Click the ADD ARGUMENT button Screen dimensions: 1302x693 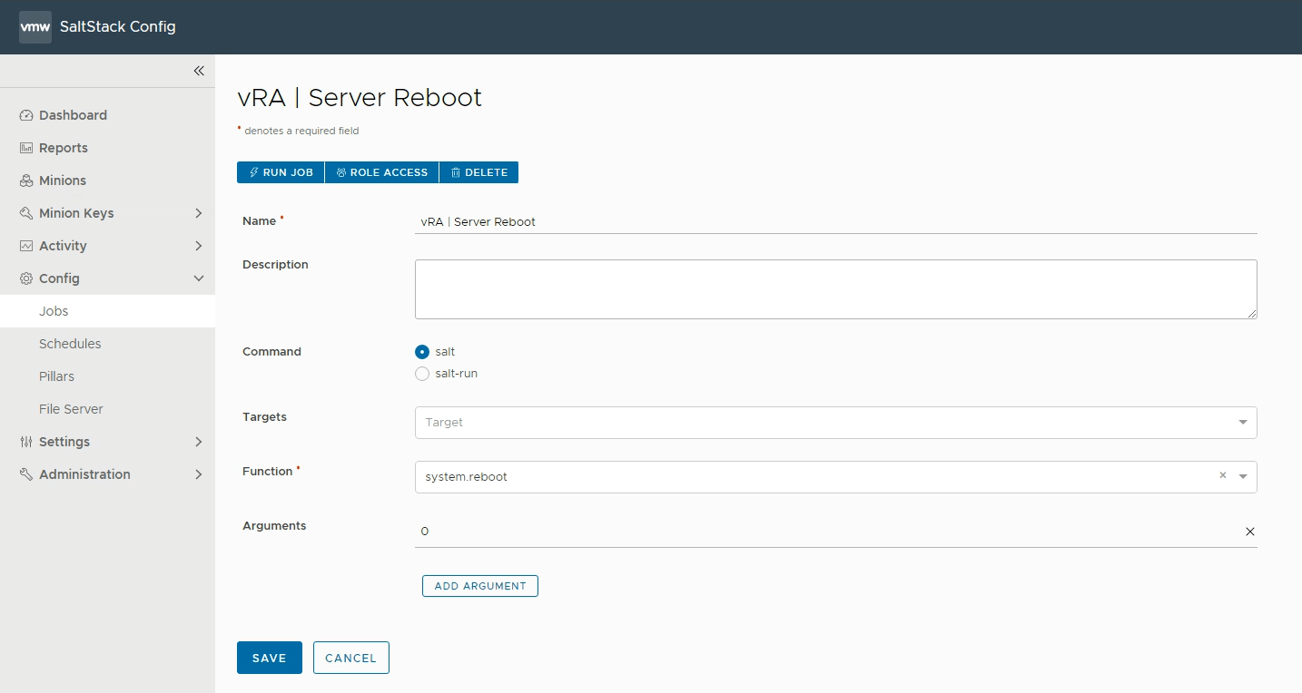click(x=479, y=585)
